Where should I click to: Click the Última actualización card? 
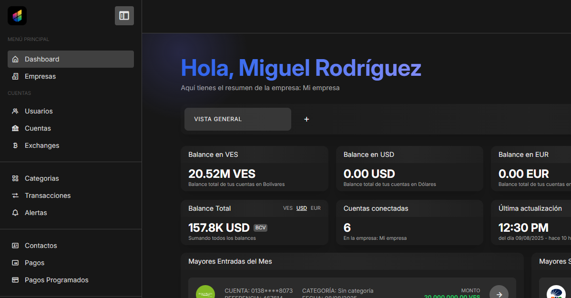tap(531, 222)
